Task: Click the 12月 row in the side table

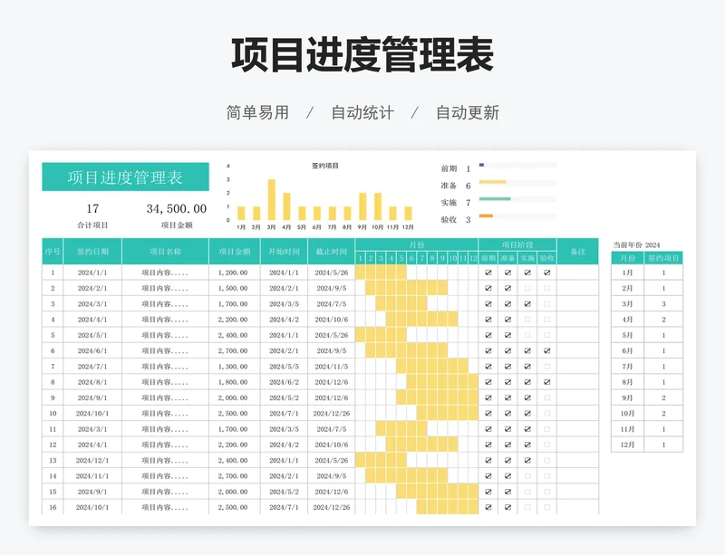Action: point(647,445)
